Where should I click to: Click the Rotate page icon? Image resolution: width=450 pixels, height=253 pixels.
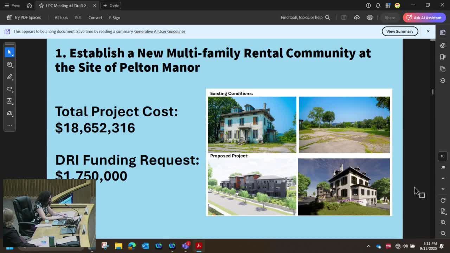tap(443, 200)
